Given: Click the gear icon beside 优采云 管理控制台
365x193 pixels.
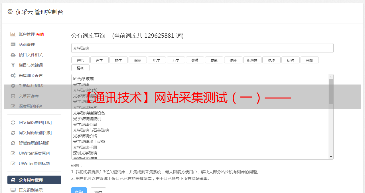Looking at the screenshot, I should [x=10, y=12].
